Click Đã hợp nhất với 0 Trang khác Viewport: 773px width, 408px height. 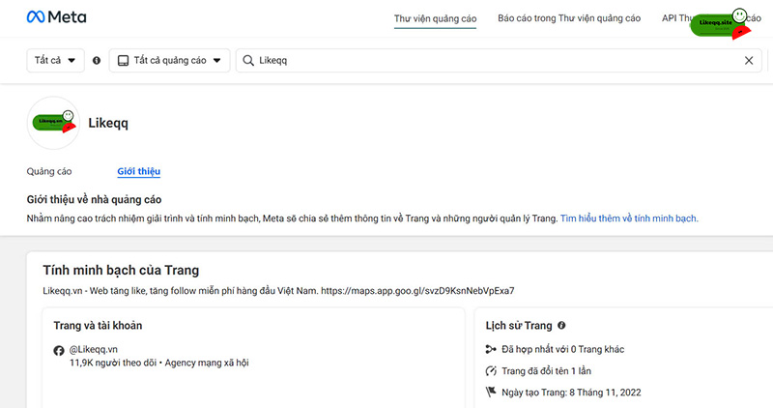(x=563, y=349)
